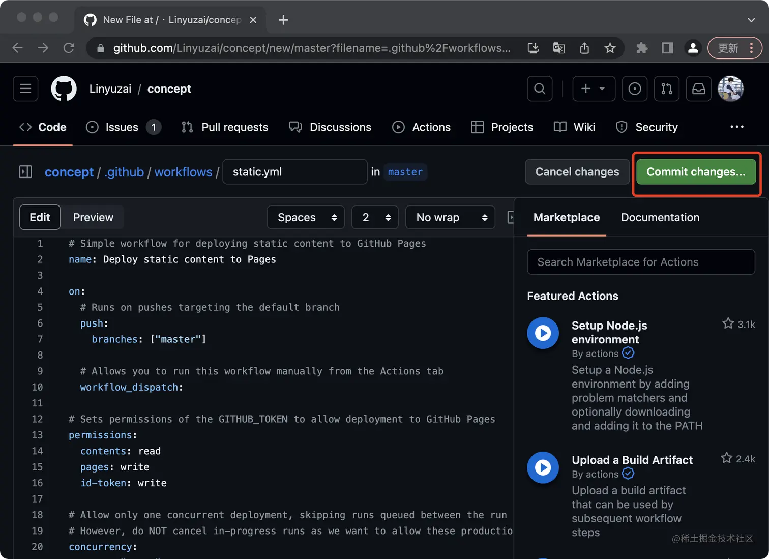Viewport: 769px width, 559px height.
Task: Click the Featured Actions heading
Action: pos(573,296)
